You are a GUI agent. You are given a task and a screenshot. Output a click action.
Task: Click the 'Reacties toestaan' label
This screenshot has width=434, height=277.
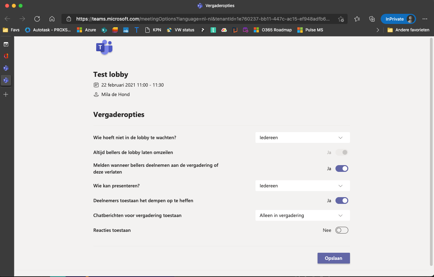coord(112,230)
